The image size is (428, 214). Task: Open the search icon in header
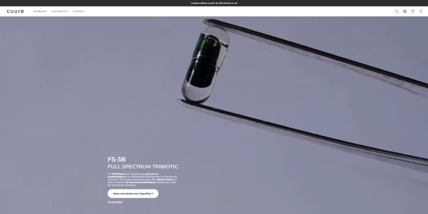pyautogui.click(x=396, y=11)
